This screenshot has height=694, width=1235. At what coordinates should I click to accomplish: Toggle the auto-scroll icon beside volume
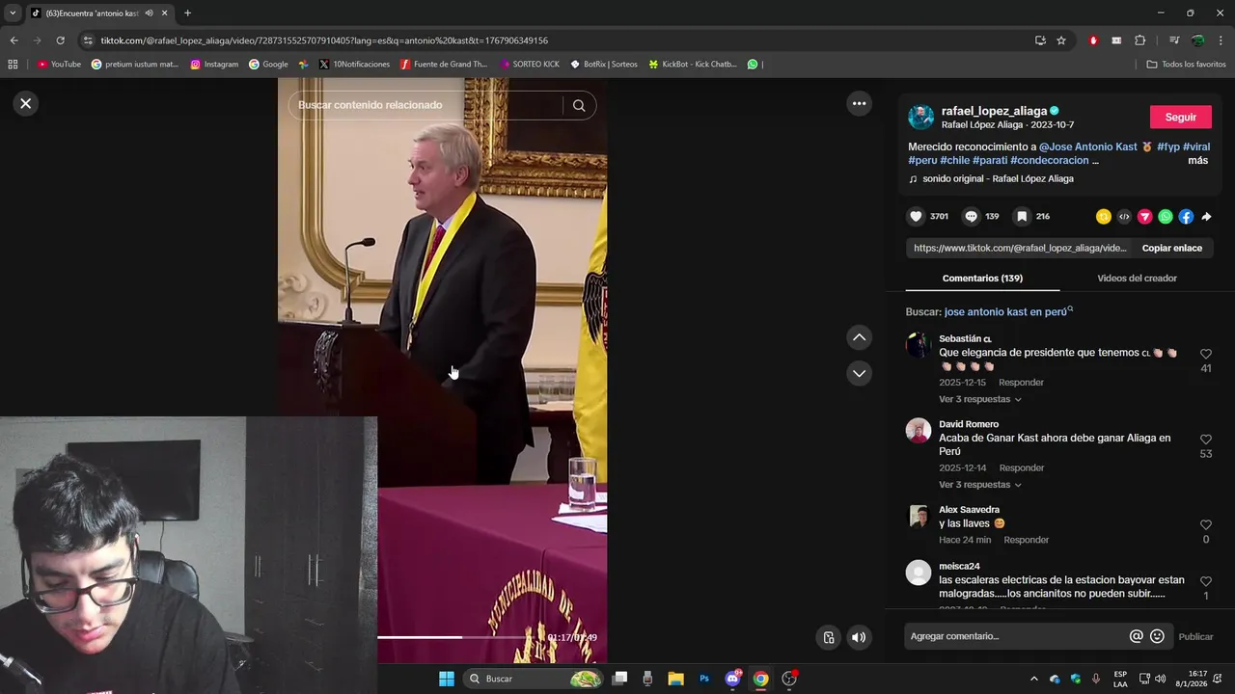click(828, 637)
